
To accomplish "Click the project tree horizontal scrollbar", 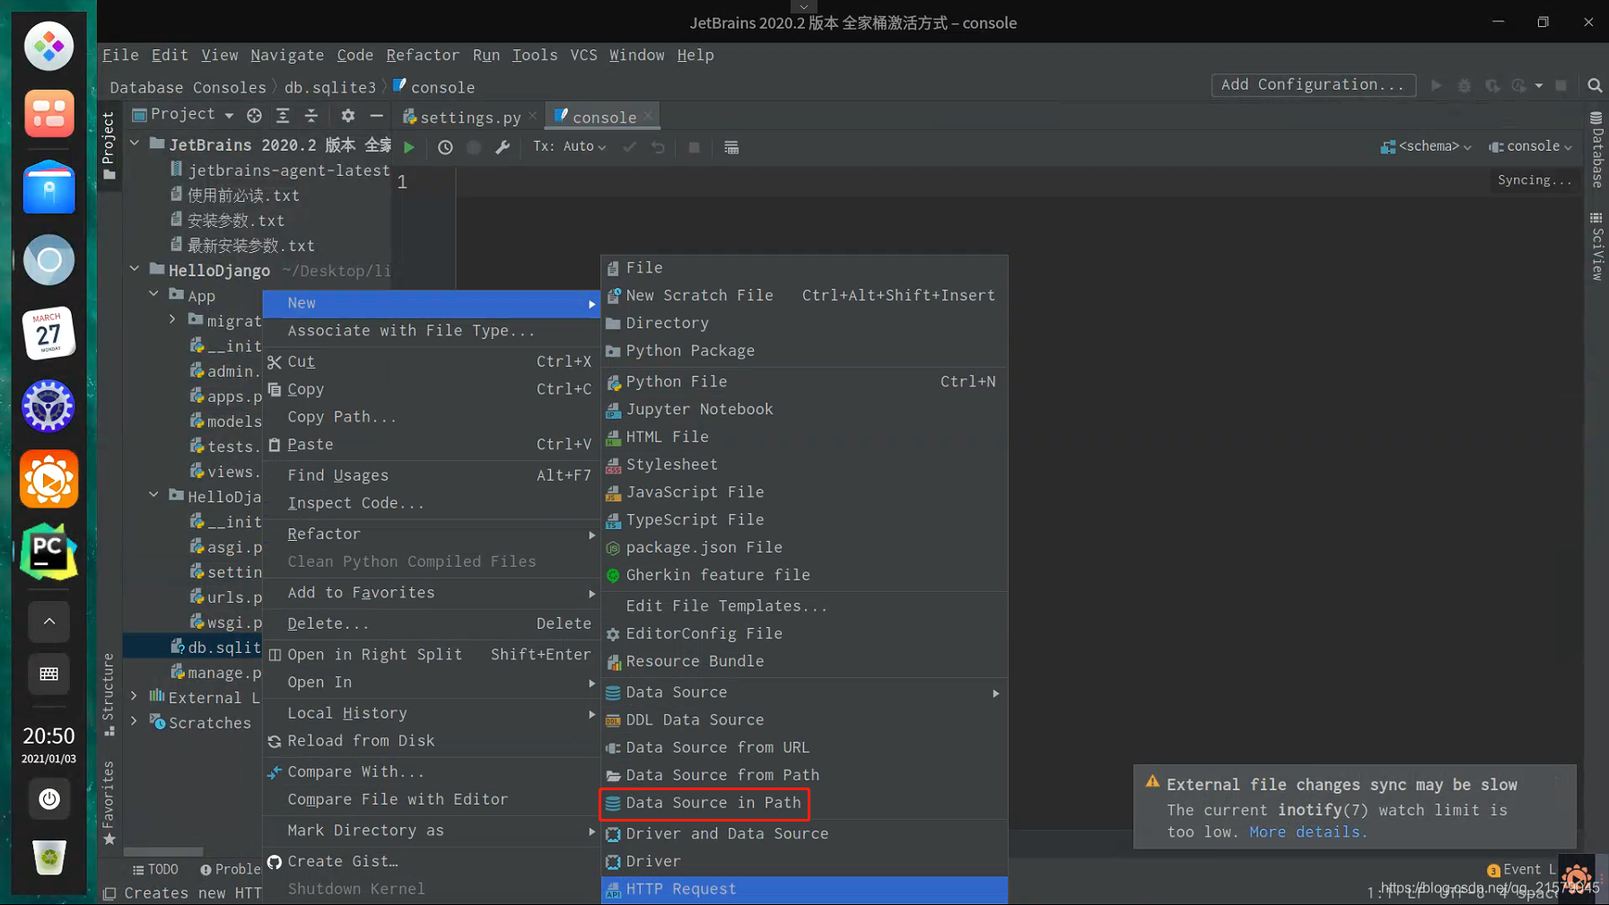I will pos(163,852).
